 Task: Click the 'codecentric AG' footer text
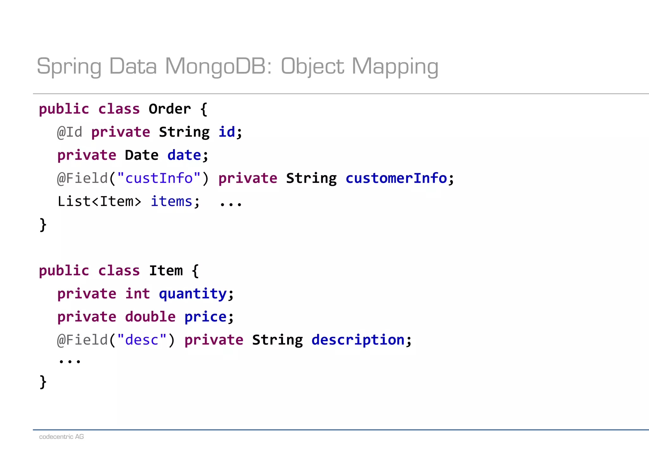click(x=61, y=437)
